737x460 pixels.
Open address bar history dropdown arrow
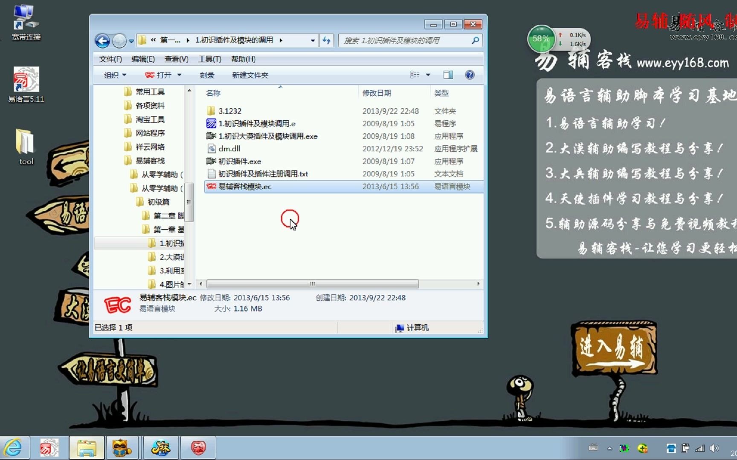(x=313, y=40)
